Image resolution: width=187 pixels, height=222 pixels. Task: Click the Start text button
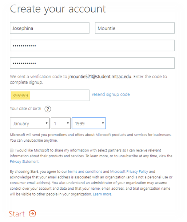17,214
